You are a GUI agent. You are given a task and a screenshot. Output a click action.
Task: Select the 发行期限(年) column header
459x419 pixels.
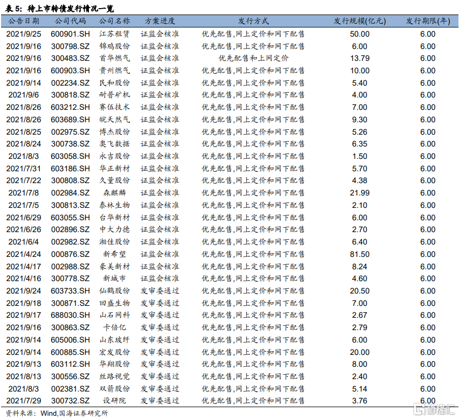(428, 21)
